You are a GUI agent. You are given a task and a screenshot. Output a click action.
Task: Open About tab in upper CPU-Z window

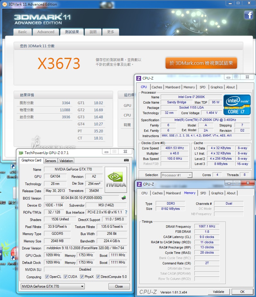230,87
